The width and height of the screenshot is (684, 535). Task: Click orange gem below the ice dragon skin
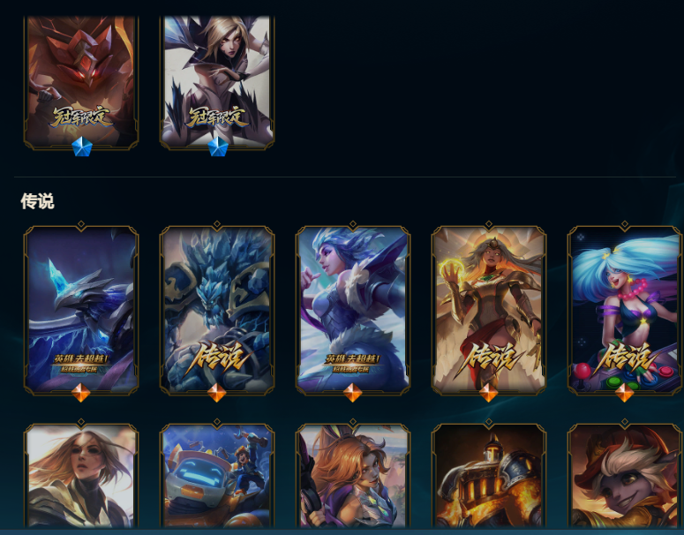tap(81, 392)
